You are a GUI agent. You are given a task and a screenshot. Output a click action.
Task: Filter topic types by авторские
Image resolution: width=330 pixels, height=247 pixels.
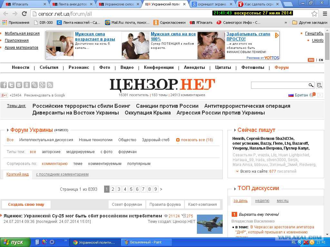pos(51,152)
